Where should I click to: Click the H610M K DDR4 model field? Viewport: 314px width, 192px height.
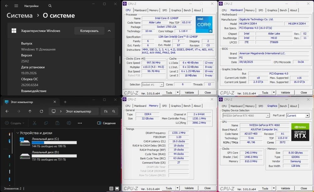(261, 23)
